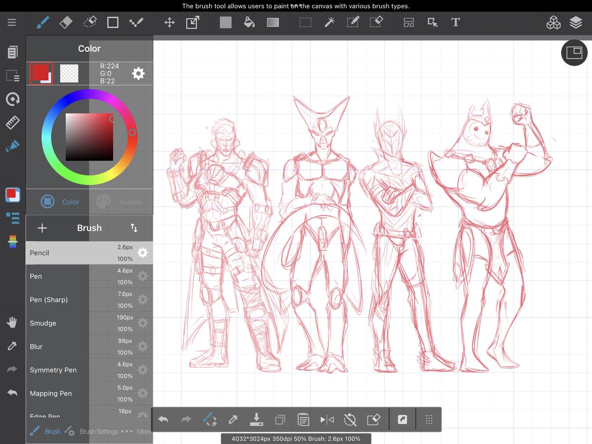Switch to the Color tab
Viewport: 592px width, 444px height.
click(x=60, y=202)
